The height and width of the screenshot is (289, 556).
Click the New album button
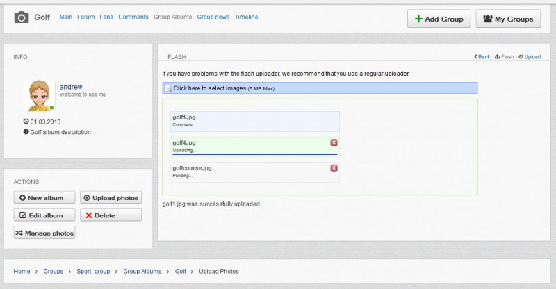[44, 198]
